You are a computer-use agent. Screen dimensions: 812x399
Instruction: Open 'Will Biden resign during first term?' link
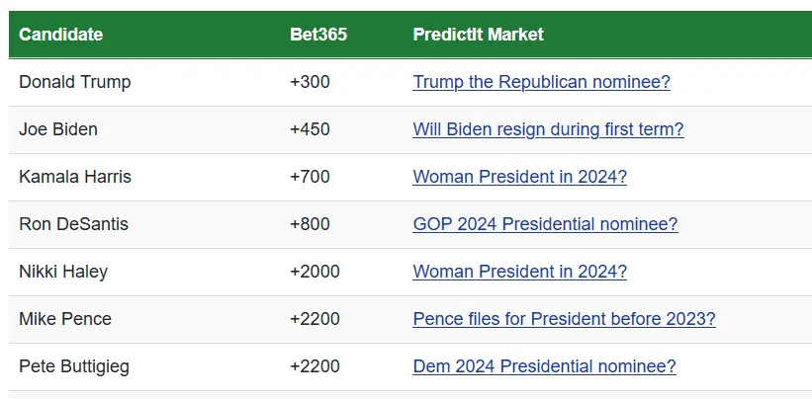(x=548, y=129)
